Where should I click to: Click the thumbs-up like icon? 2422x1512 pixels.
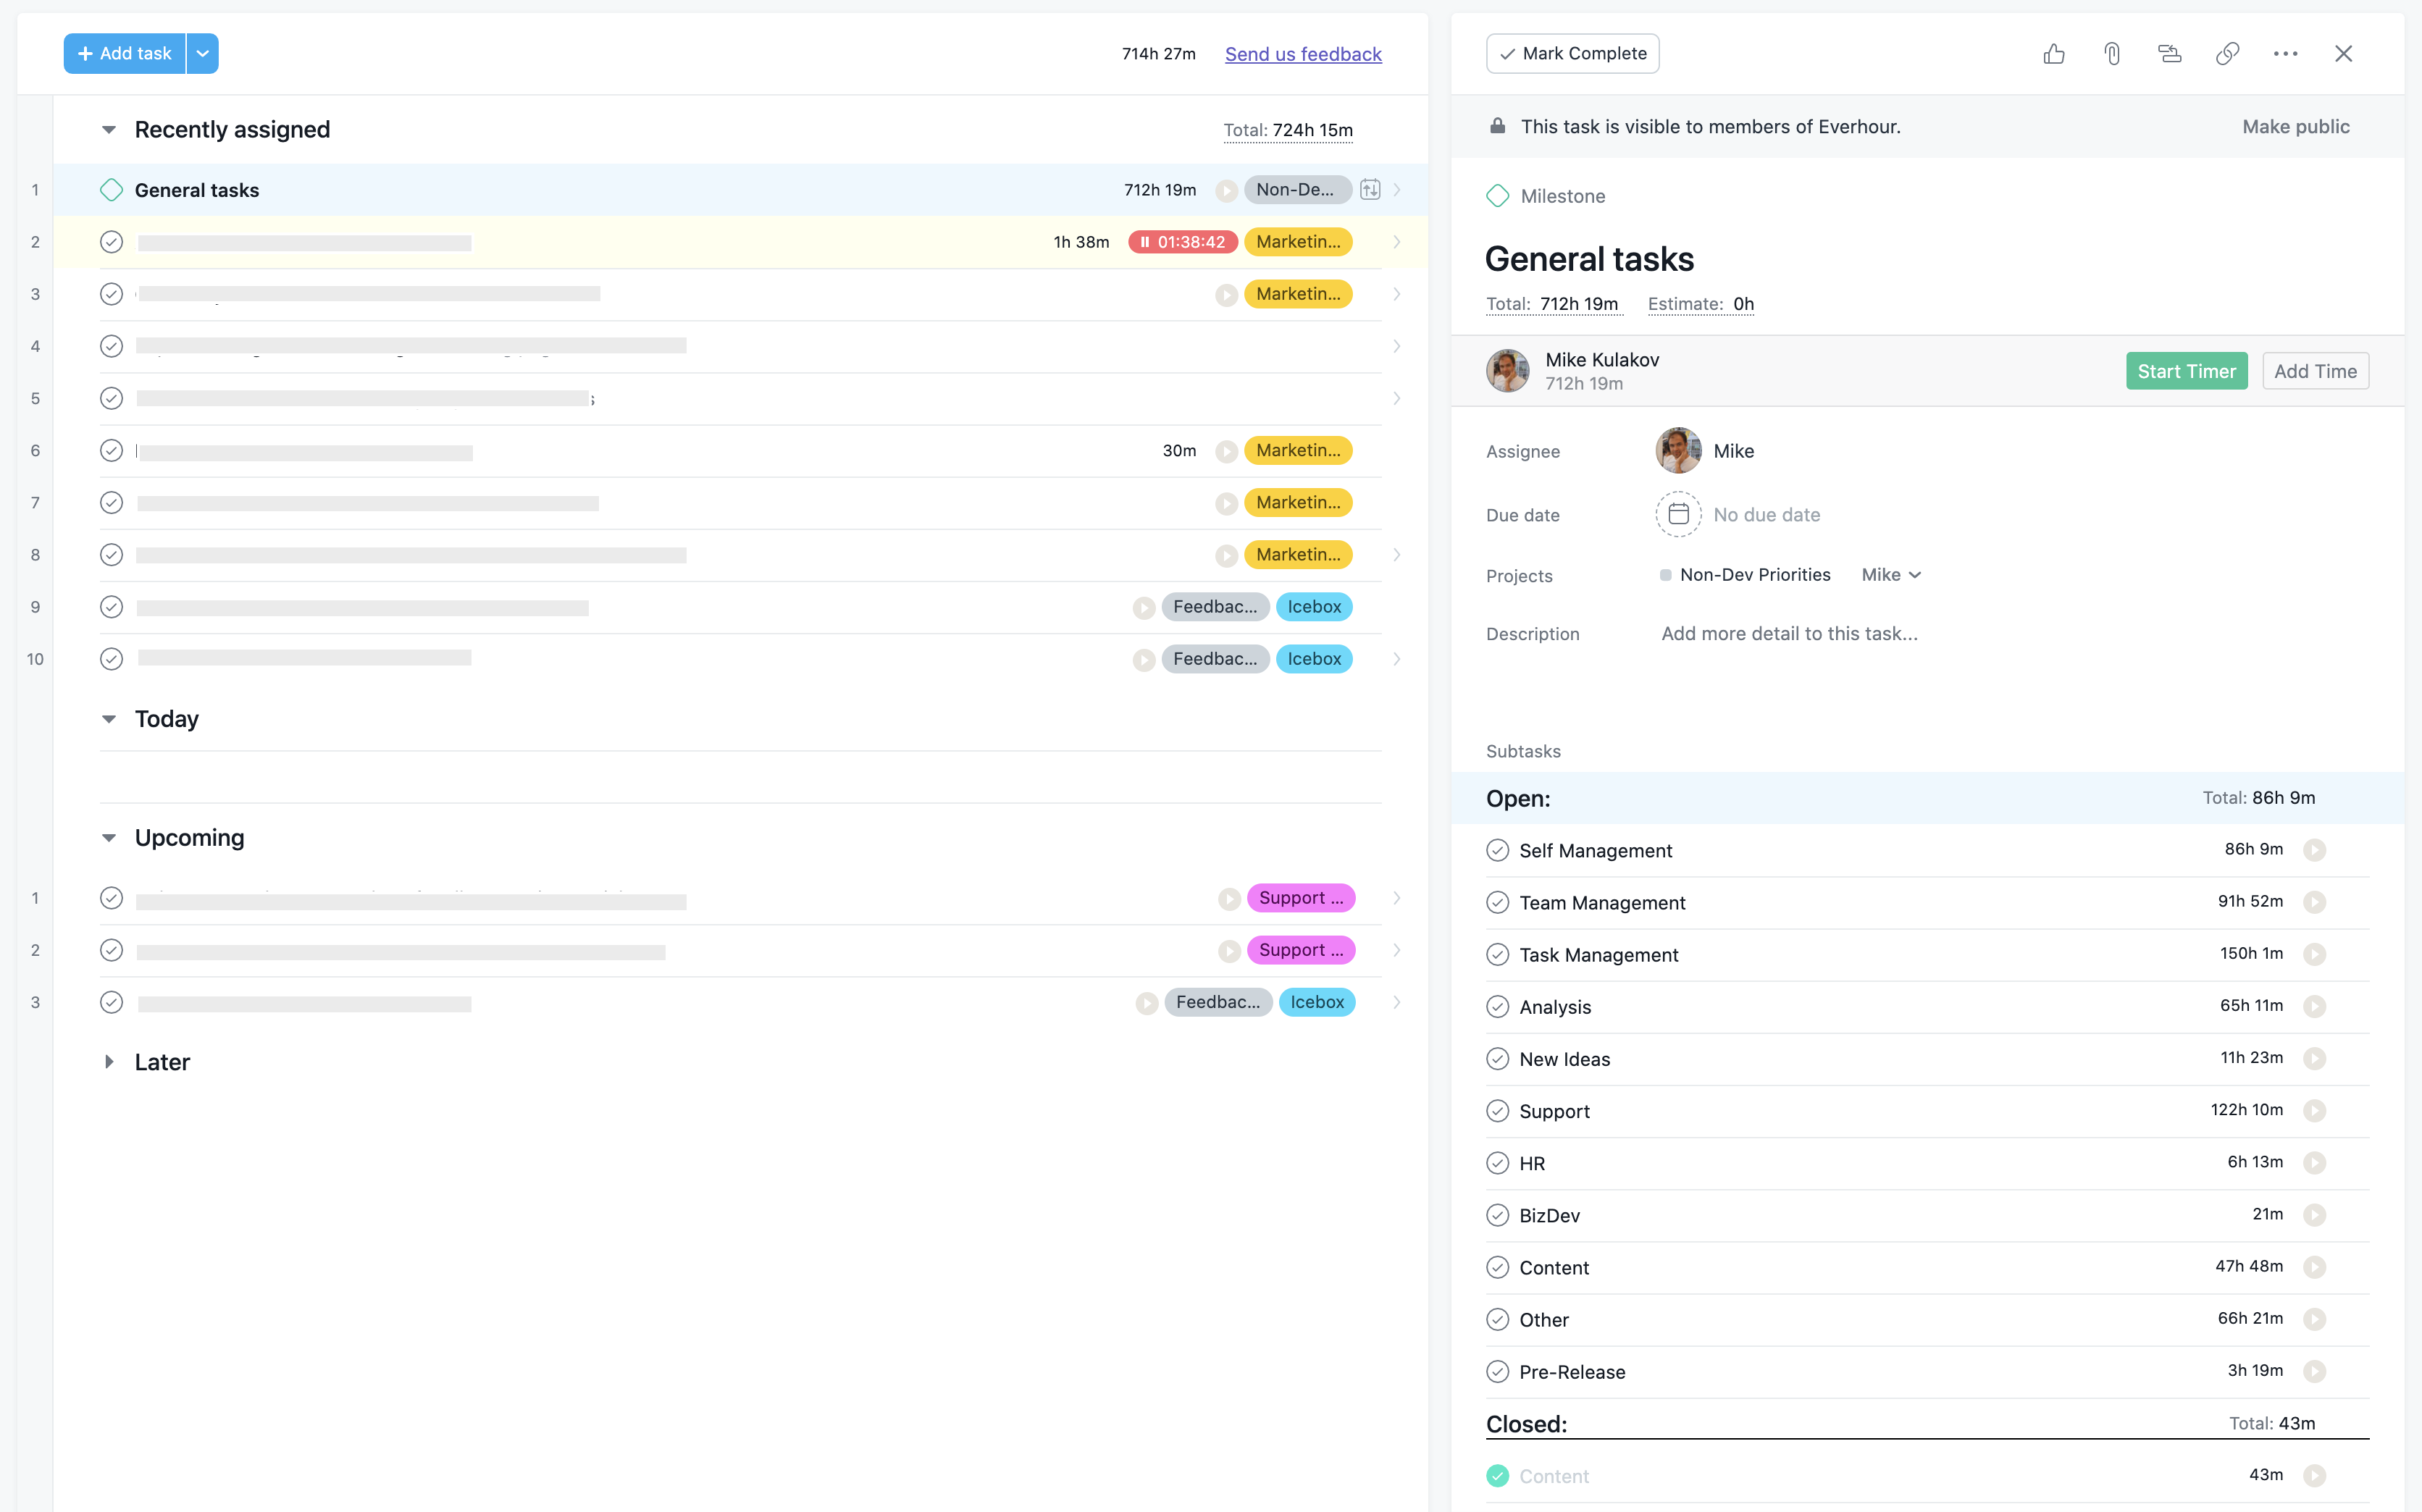[2054, 54]
